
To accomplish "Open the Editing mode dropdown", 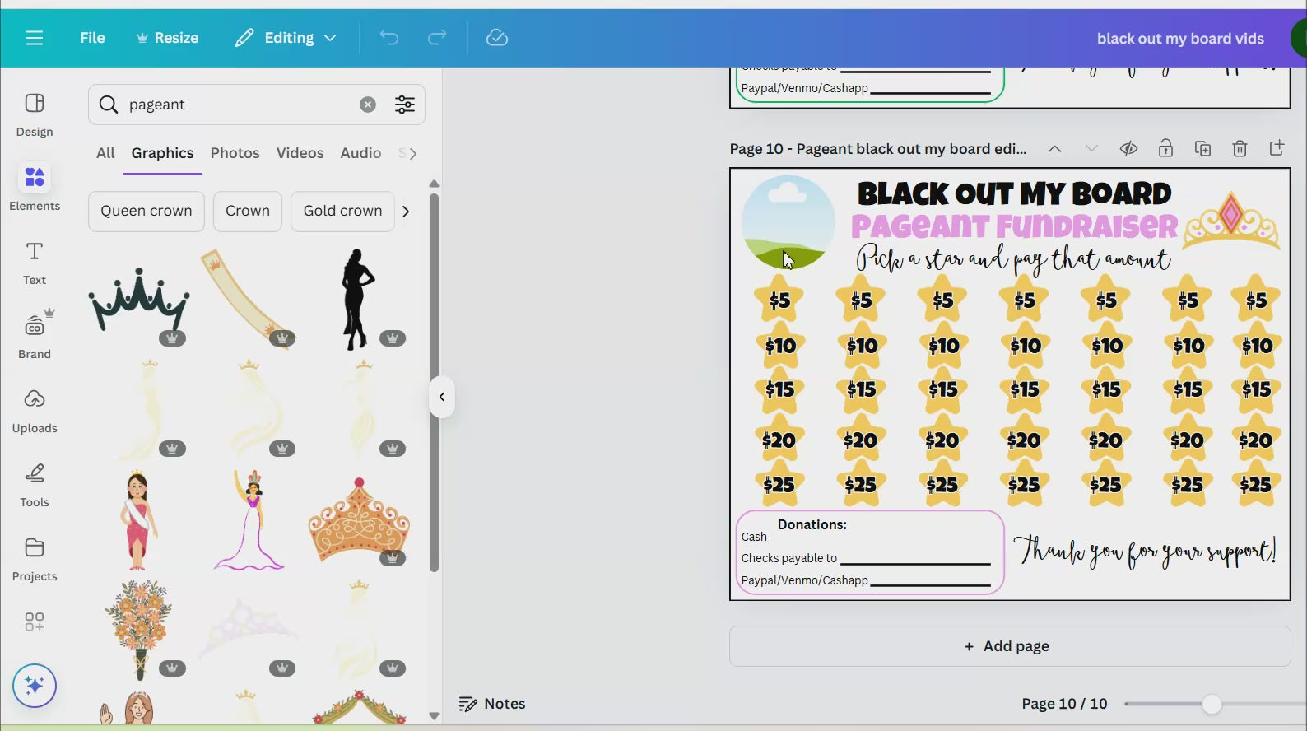I will point(286,38).
